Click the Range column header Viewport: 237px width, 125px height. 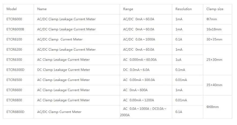pyautogui.click(x=146, y=9)
